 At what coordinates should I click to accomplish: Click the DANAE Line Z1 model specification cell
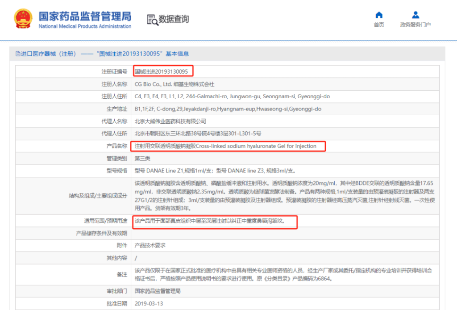(215, 171)
